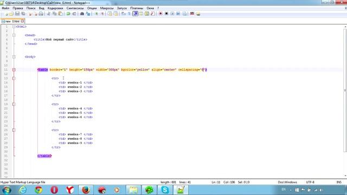Create a new file with the New icon
This screenshot has width=347, height=195.
7,14
